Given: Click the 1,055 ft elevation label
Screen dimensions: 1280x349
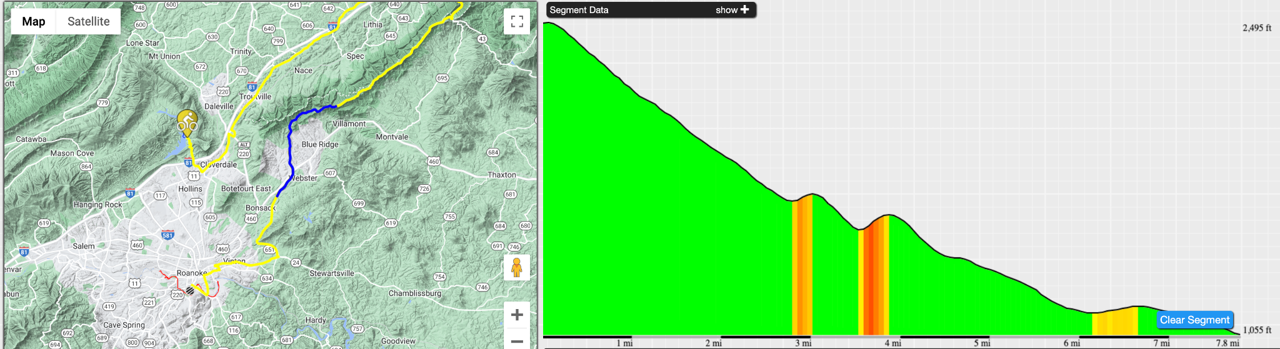Looking at the screenshot, I should (1257, 330).
